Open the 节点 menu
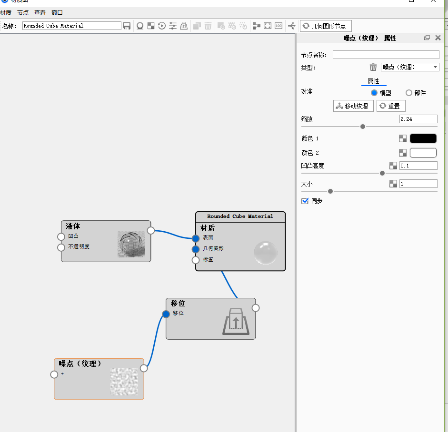The image size is (448, 432). [x=23, y=12]
